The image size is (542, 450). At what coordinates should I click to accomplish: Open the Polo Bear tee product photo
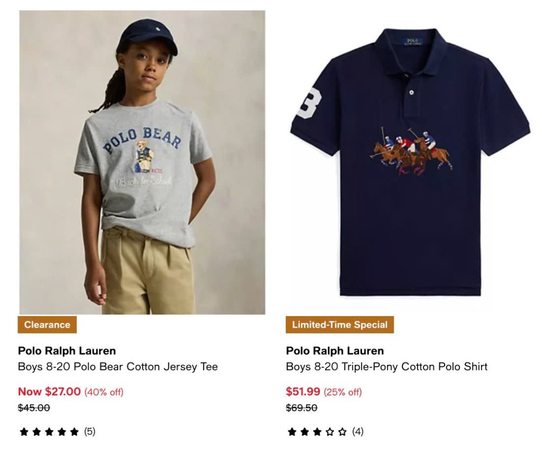click(x=142, y=162)
